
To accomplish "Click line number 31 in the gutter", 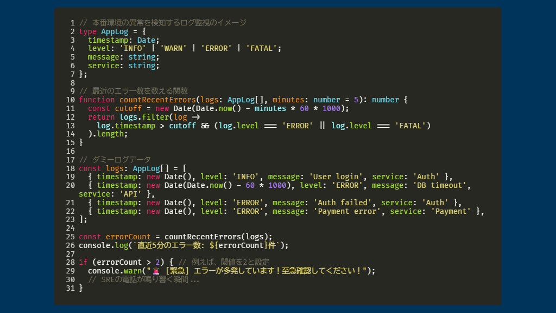I will tap(70, 288).
